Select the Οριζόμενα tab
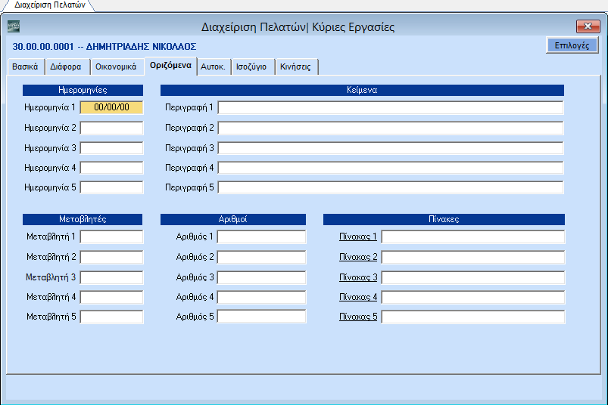The height and width of the screenshot is (405, 608). pyautogui.click(x=170, y=66)
